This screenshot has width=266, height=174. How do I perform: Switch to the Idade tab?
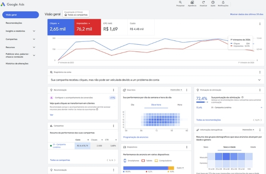(253, 147)
